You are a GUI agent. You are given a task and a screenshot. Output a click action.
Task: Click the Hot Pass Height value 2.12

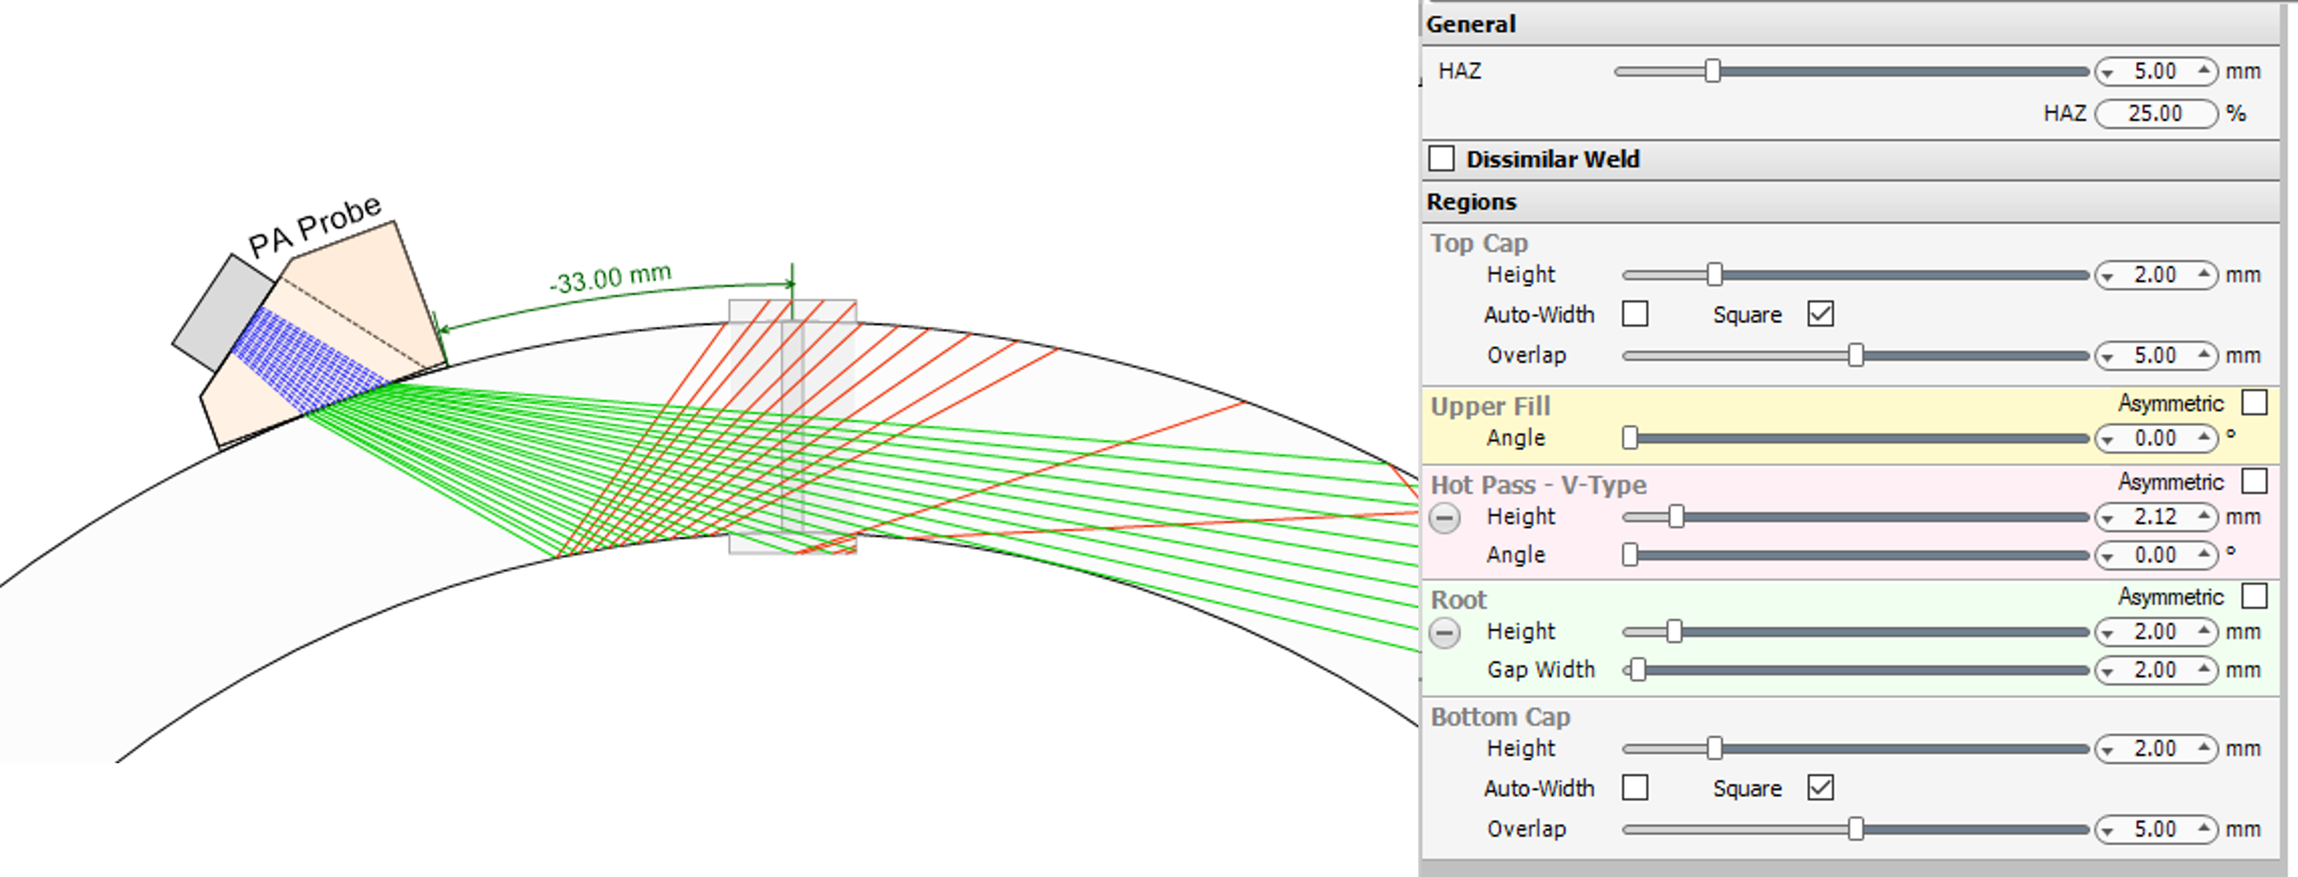pyautogui.click(x=2155, y=517)
